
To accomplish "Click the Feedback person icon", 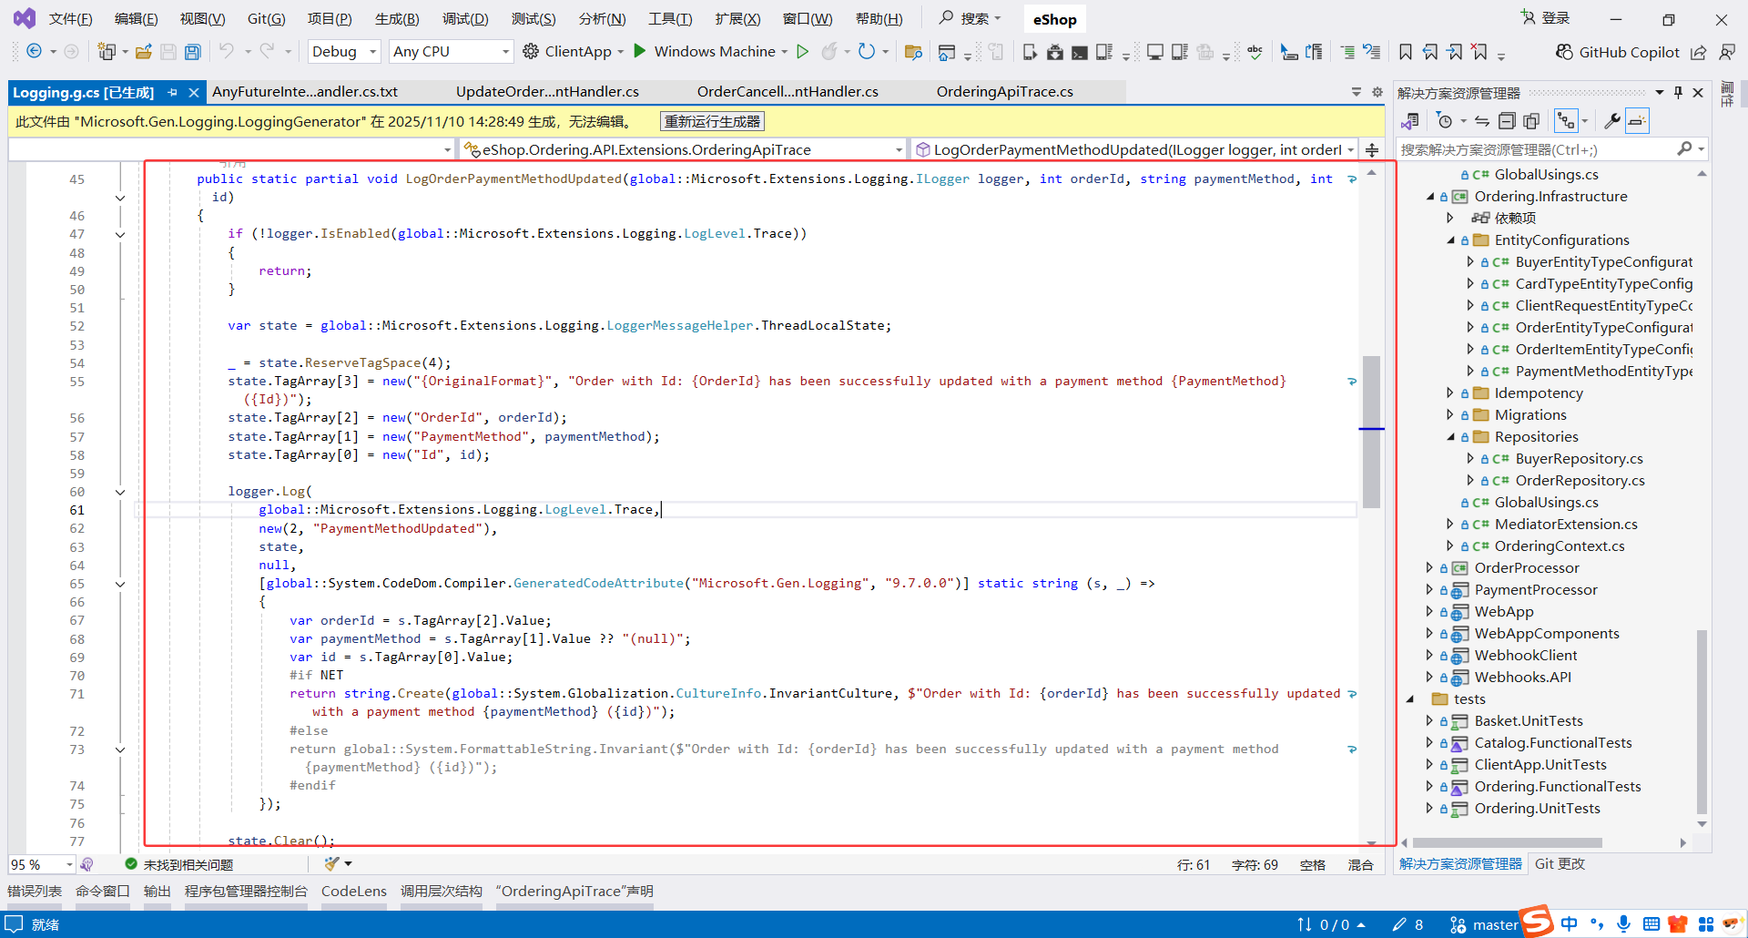I will tap(1727, 52).
